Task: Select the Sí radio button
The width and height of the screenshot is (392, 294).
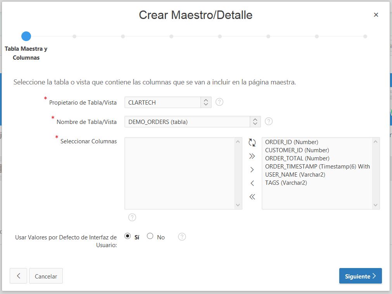Action: (128, 236)
